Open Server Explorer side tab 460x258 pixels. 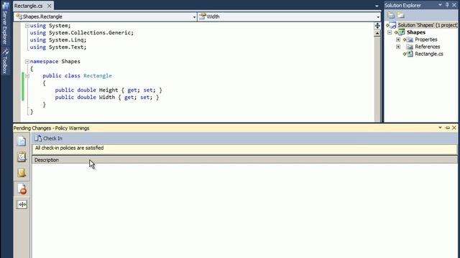coord(5,24)
